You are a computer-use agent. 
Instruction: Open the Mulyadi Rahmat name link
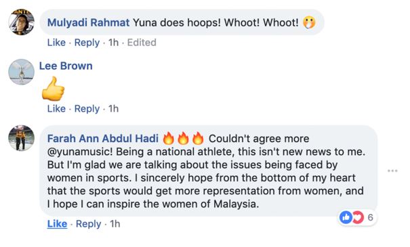pos(88,23)
